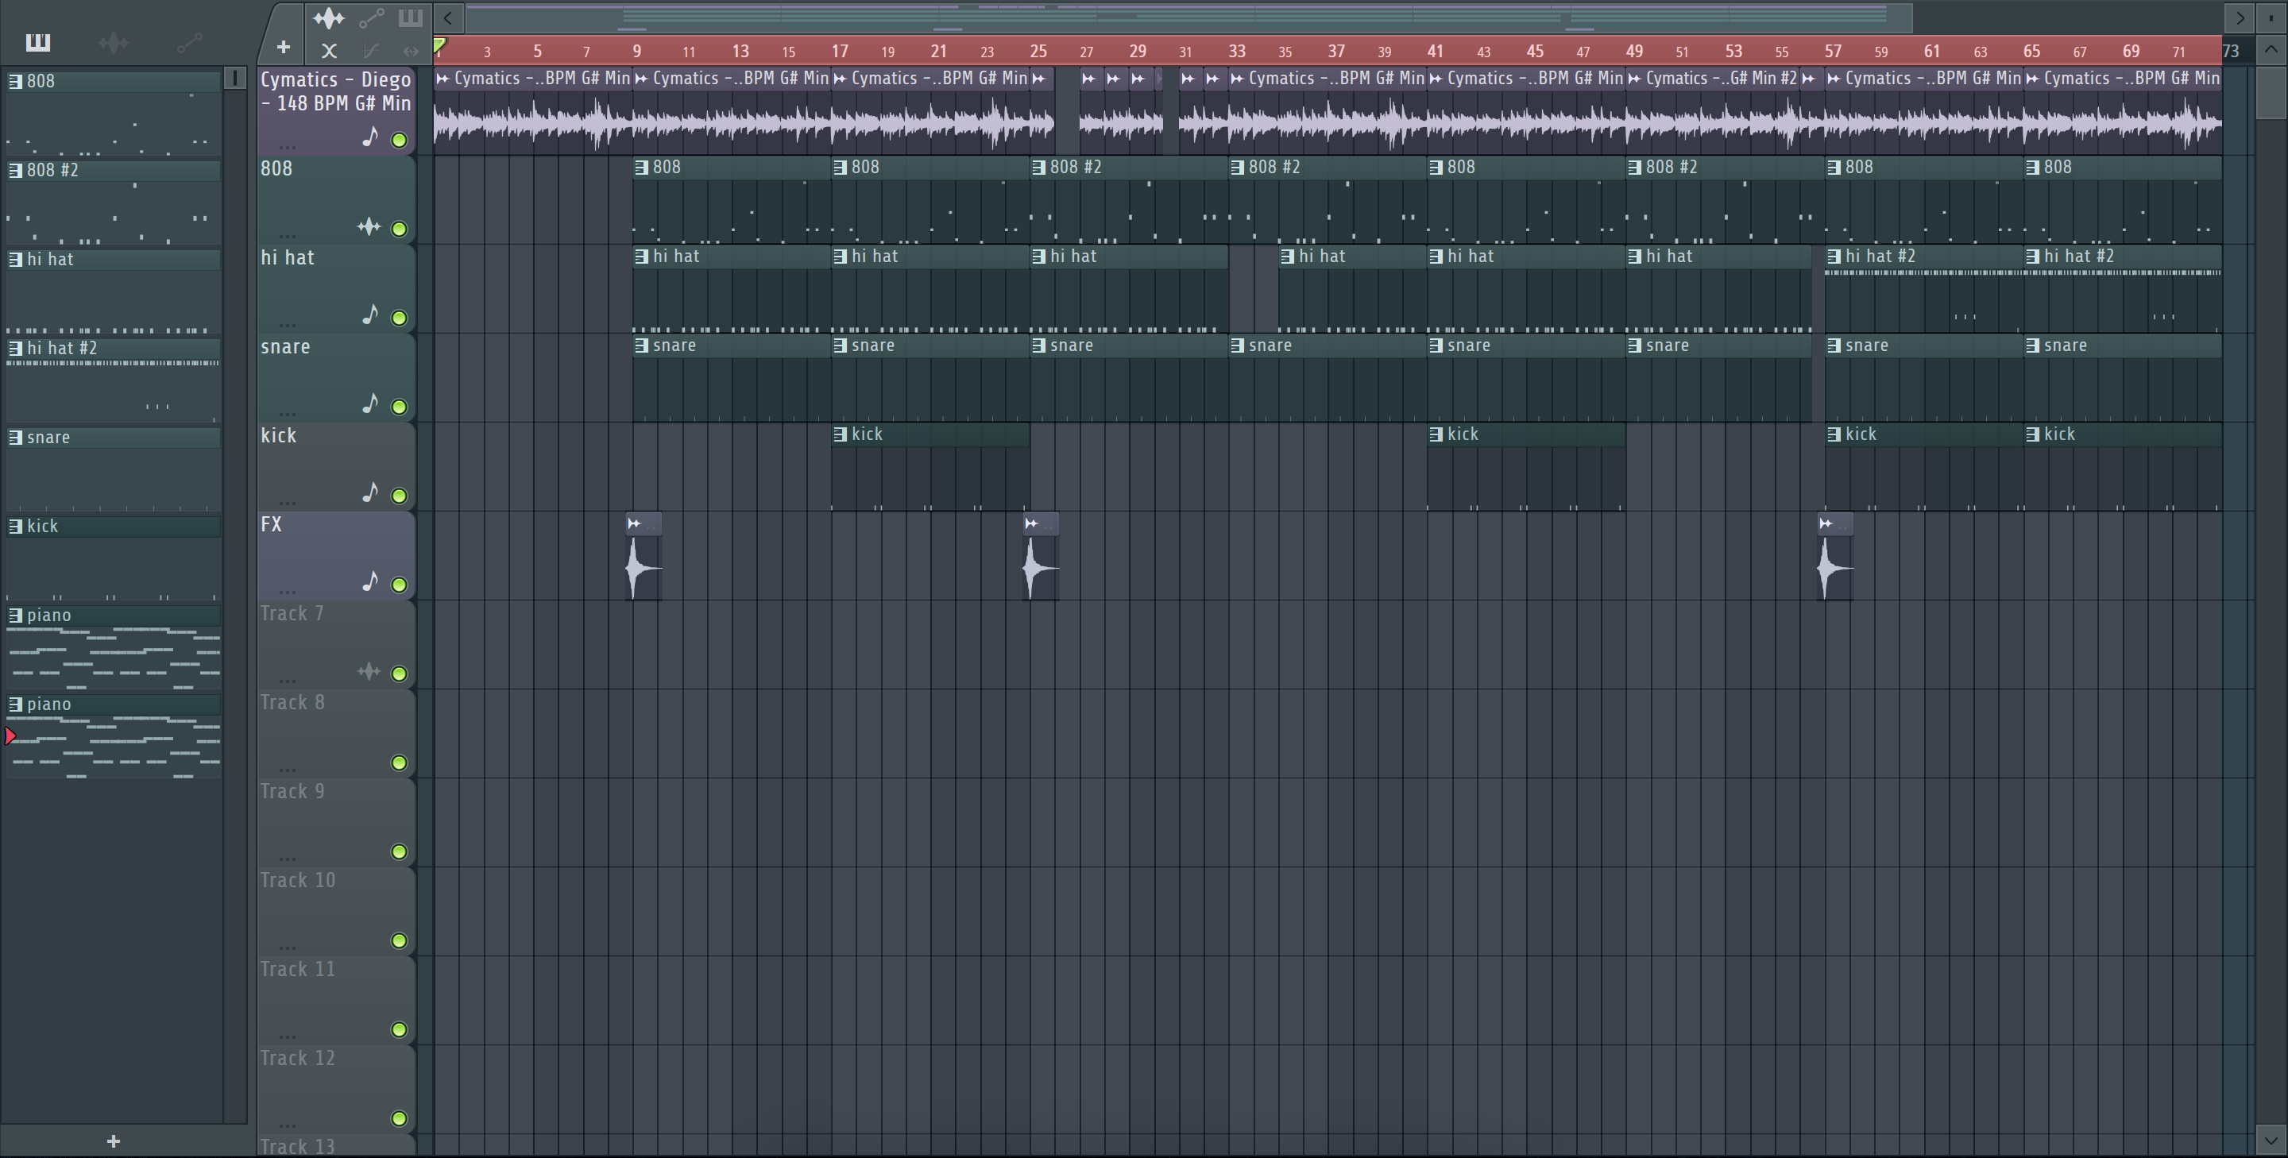Click the horizontal overview scrollbar thumb
Viewport: 2288px width, 1158px height.
click(x=1188, y=17)
